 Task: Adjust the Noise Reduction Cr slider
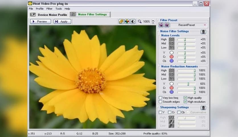click(186, 88)
